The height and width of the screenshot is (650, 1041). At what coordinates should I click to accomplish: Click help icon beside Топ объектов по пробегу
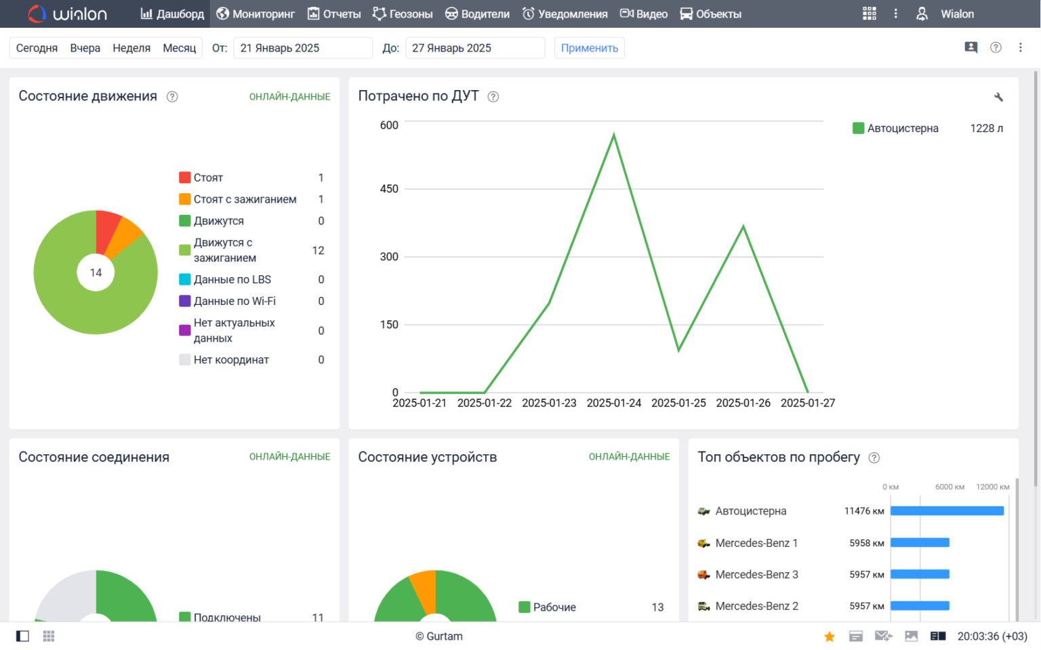click(x=874, y=458)
